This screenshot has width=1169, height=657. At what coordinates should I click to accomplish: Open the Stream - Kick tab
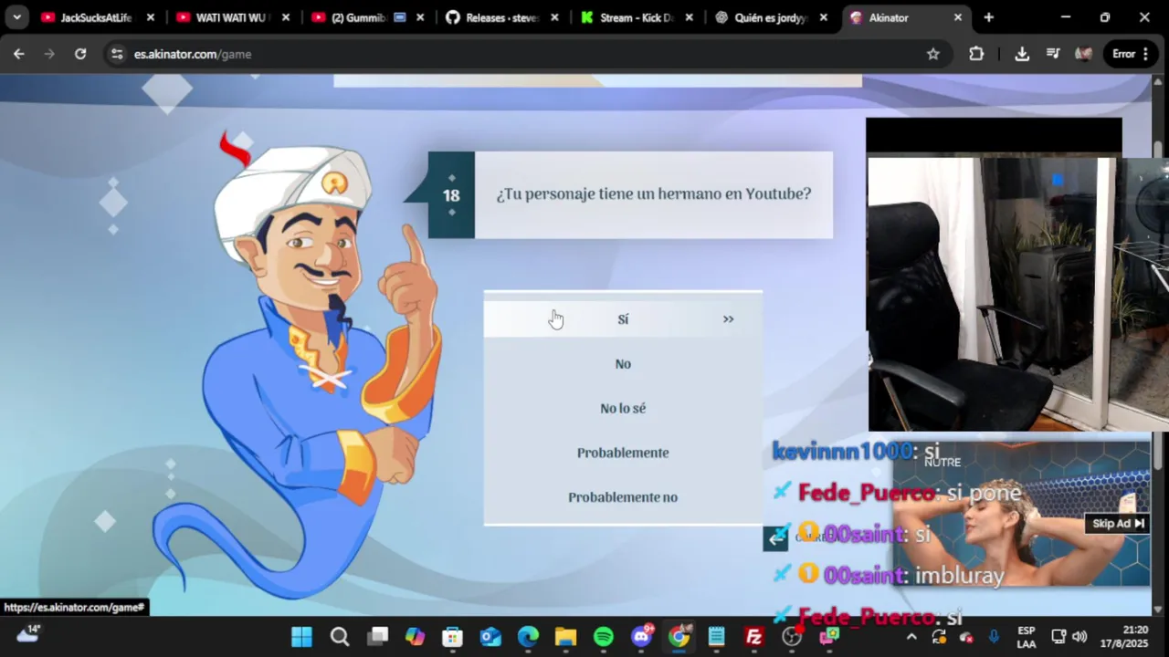(628, 17)
